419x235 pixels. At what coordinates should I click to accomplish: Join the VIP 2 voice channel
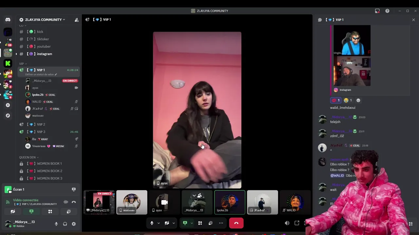48,124
